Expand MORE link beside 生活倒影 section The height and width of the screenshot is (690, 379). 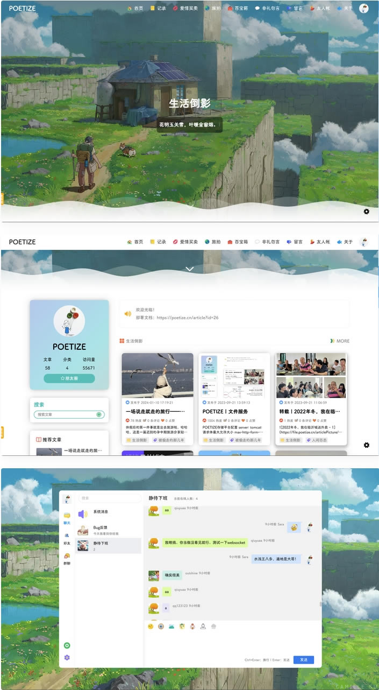340,341
